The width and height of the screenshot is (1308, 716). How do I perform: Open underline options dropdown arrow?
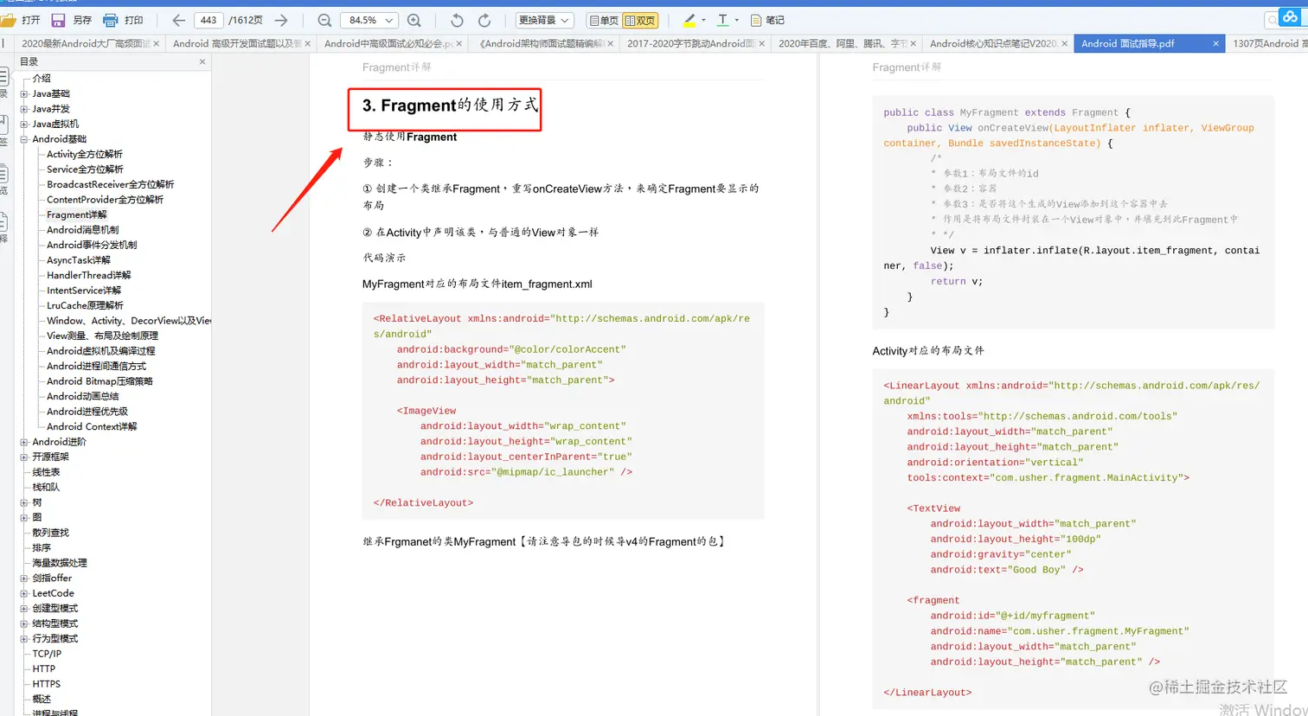(737, 20)
